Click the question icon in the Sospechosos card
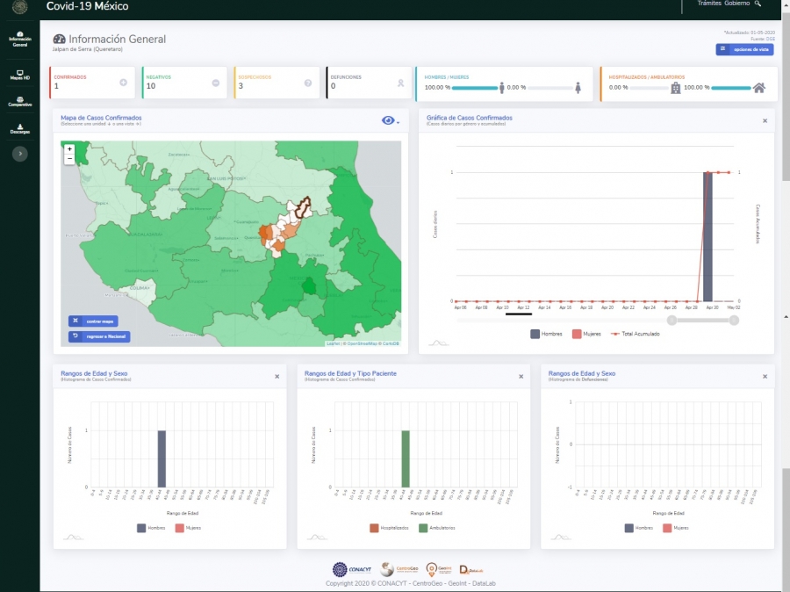 [x=308, y=83]
